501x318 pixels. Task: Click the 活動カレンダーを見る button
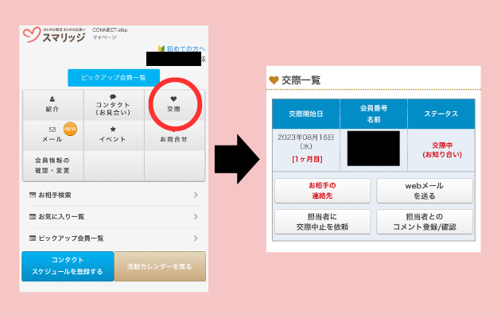pyautogui.click(x=160, y=266)
